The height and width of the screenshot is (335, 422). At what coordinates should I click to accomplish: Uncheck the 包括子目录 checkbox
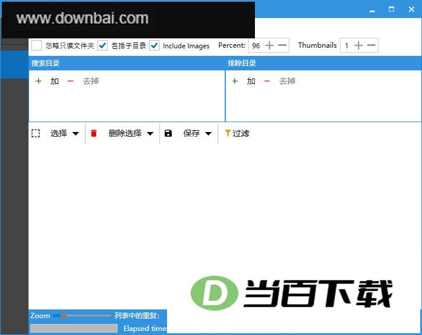tap(102, 45)
